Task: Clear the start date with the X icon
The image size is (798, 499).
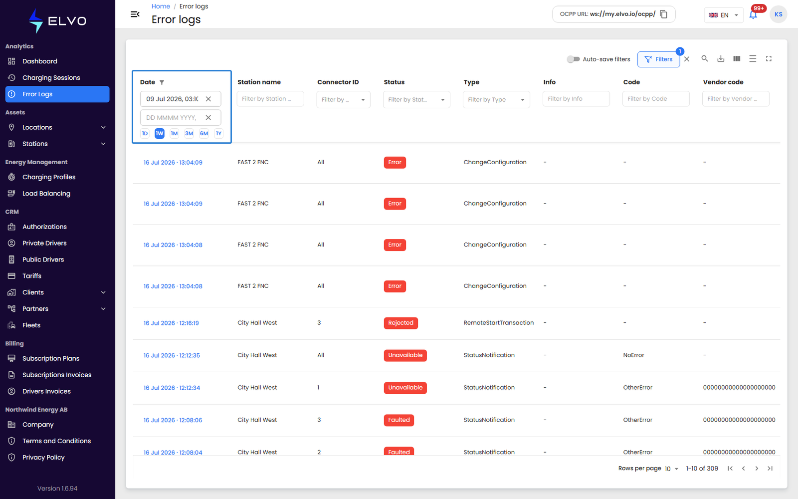Action: 208,99
